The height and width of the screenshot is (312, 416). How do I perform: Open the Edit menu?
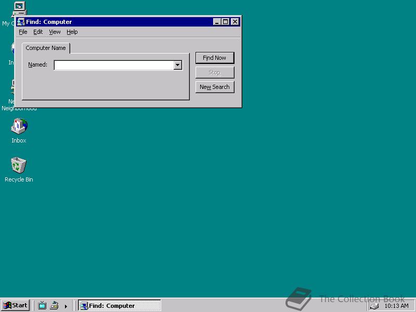tap(38, 32)
